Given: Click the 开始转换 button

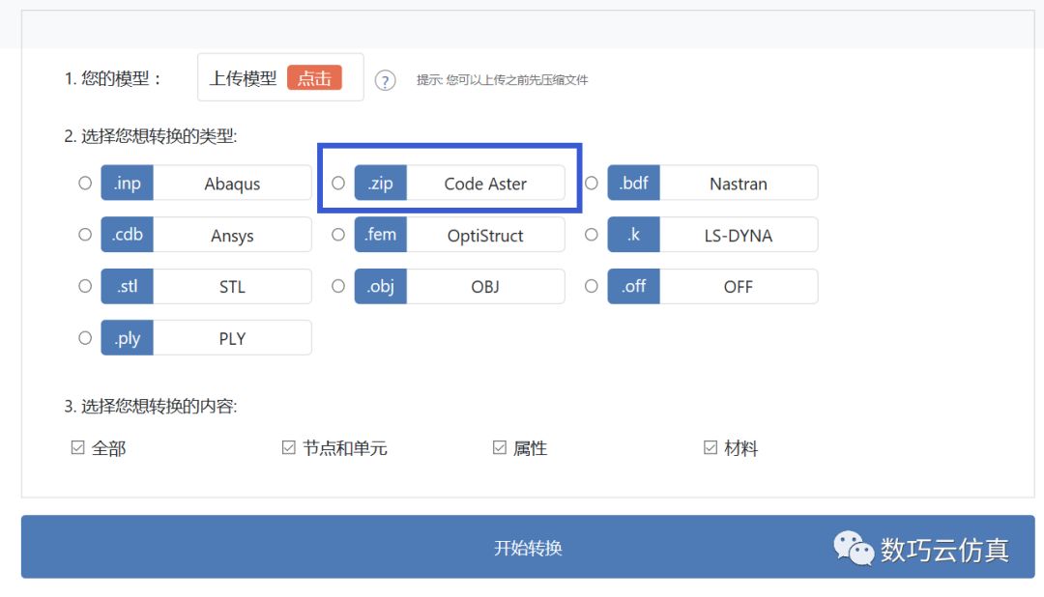Looking at the screenshot, I should coord(528,547).
